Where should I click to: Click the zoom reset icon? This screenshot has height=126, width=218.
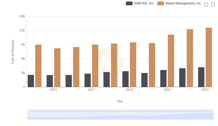click(213, 4)
